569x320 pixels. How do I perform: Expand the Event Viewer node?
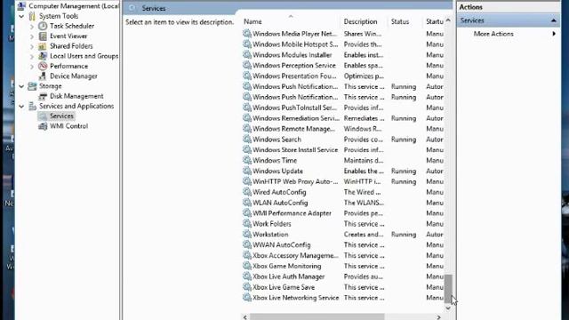[32, 36]
